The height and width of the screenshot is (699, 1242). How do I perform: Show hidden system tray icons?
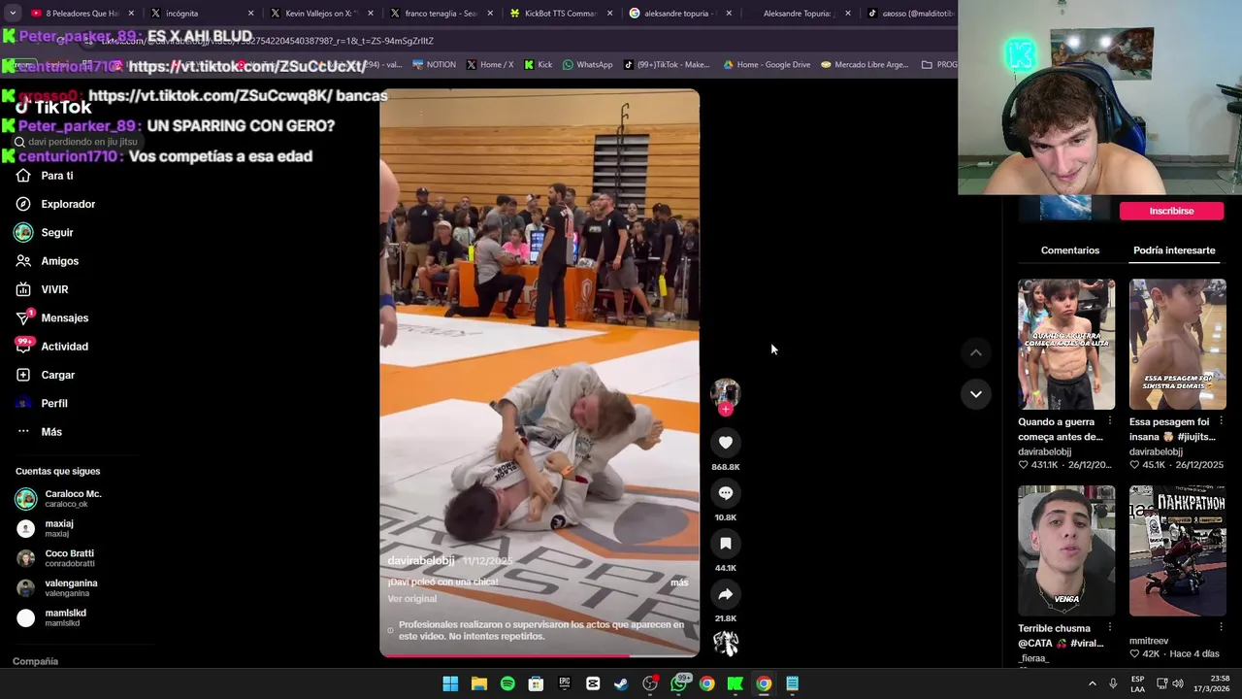pyautogui.click(x=1092, y=683)
